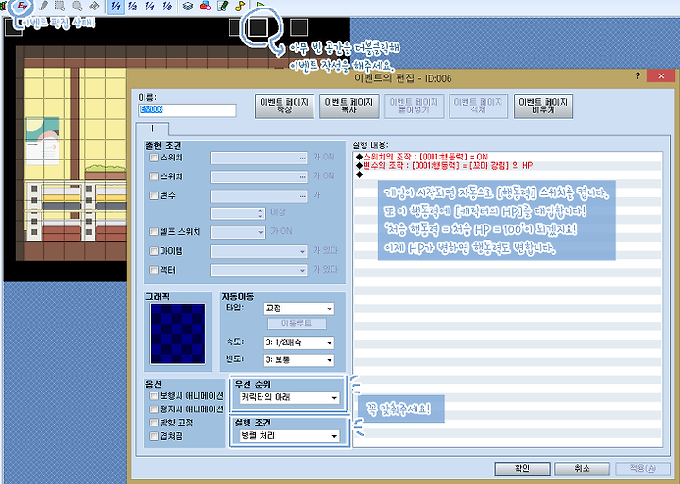The image size is (680, 484).
Task: Check the 정지시 애니메이션 option
Action: tap(154, 409)
